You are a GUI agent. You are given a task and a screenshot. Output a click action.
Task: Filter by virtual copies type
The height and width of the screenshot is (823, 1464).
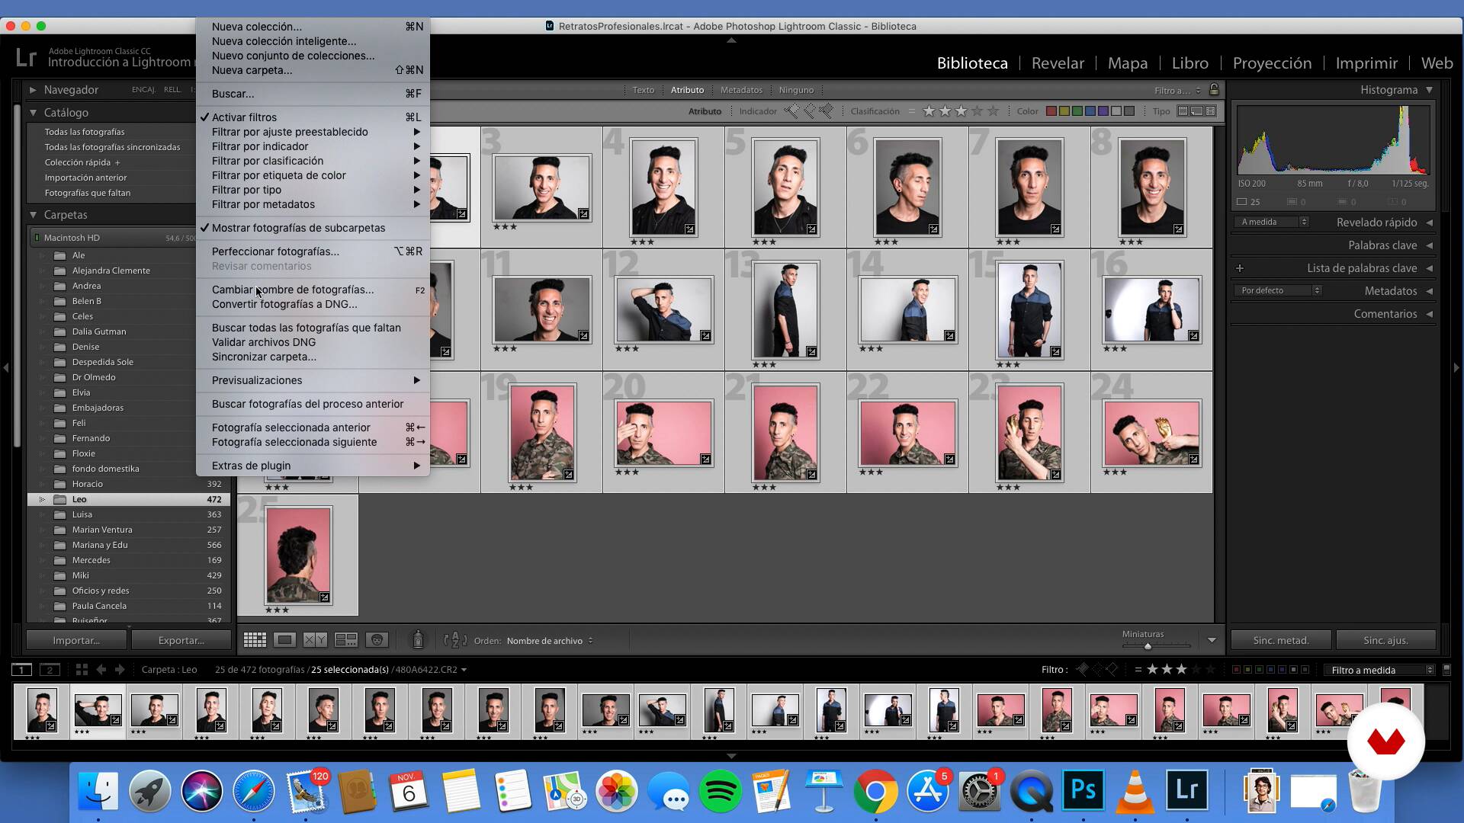coord(1197,111)
